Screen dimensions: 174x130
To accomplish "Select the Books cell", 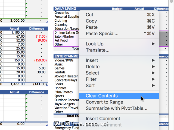I will 59,84.
